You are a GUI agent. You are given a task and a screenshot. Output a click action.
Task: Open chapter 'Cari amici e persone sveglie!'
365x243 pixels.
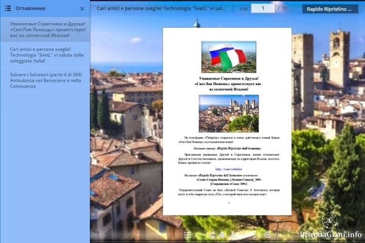pos(45,55)
